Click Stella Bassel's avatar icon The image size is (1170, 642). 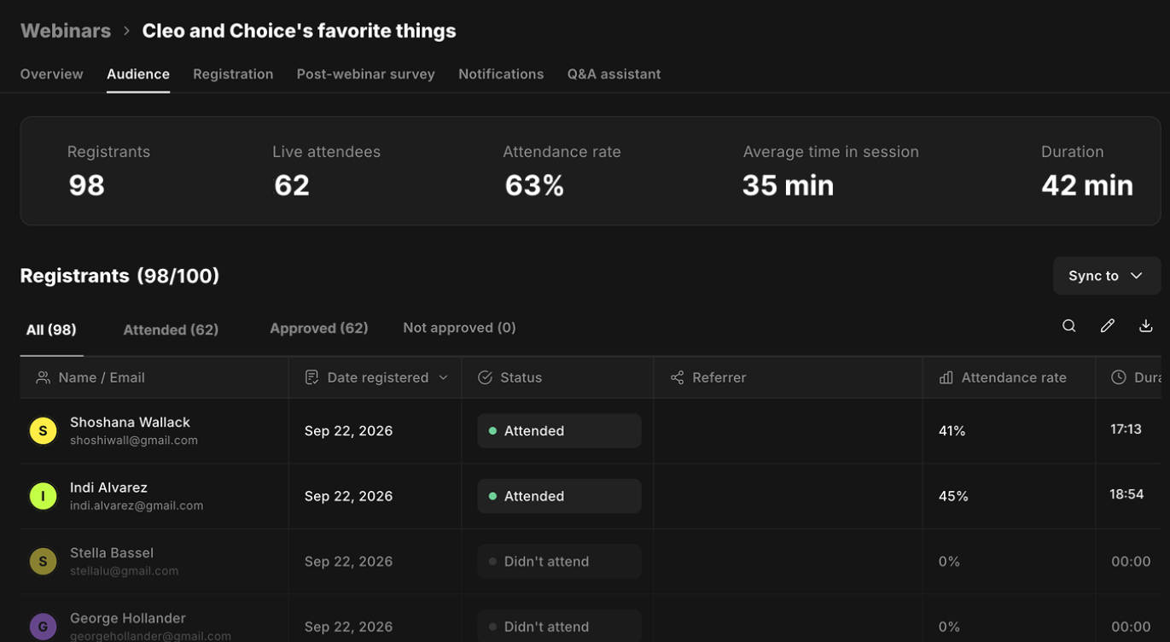point(44,562)
